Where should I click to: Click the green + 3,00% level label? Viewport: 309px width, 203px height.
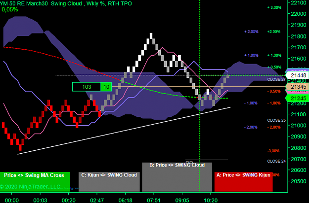(274, 7)
